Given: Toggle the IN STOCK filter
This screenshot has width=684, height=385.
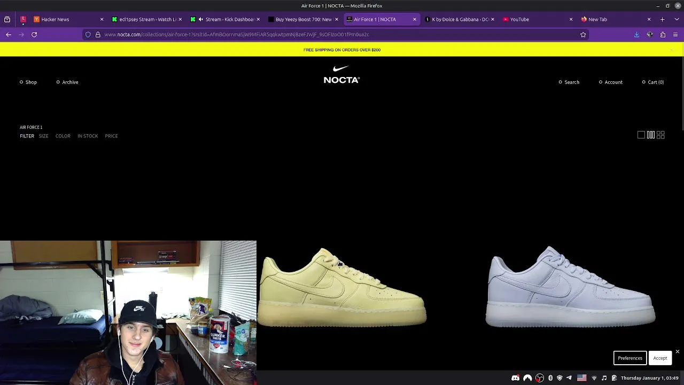Looking at the screenshot, I should tap(88, 136).
